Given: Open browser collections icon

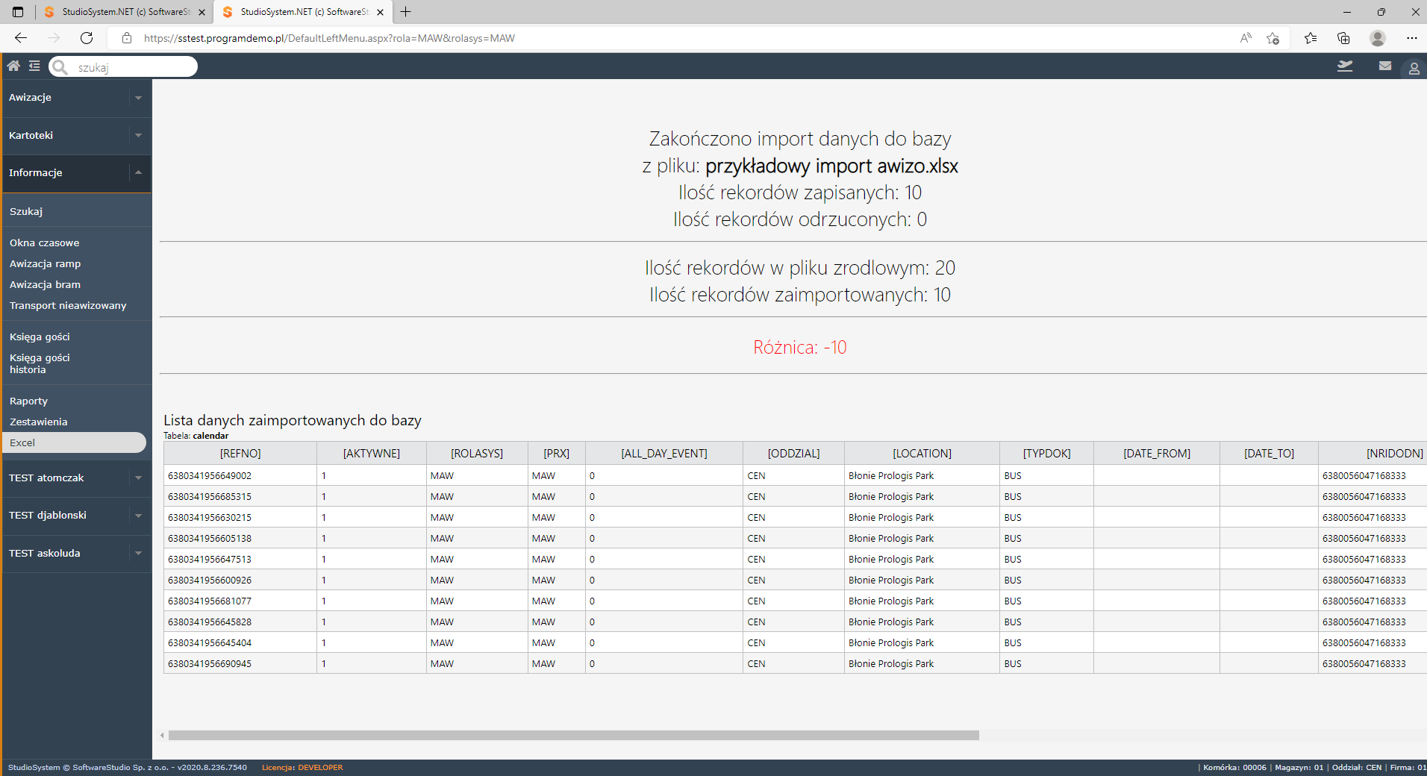Looking at the screenshot, I should click(1343, 38).
